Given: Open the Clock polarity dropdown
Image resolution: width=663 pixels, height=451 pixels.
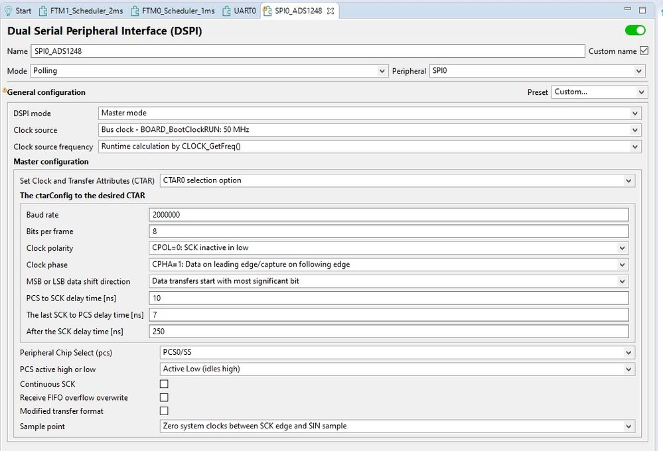Looking at the screenshot, I should (389, 247).
